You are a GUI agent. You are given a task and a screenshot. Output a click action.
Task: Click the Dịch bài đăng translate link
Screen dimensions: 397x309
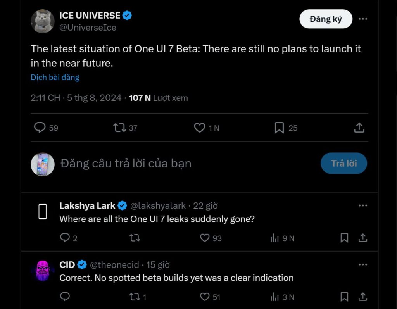pos(55,78)
